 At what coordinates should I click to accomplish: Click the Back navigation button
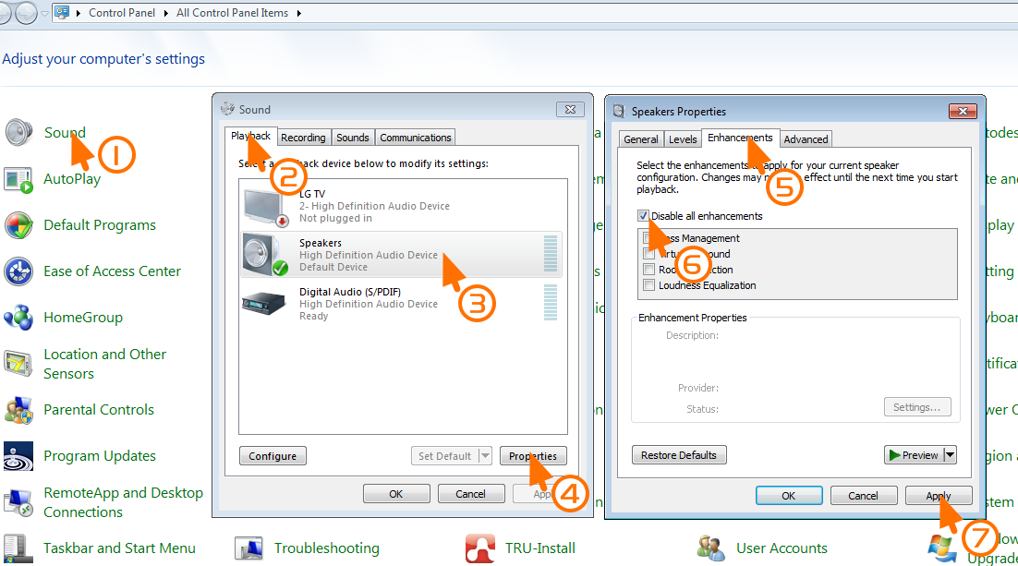pyautogui.click(x=5, y=13)
